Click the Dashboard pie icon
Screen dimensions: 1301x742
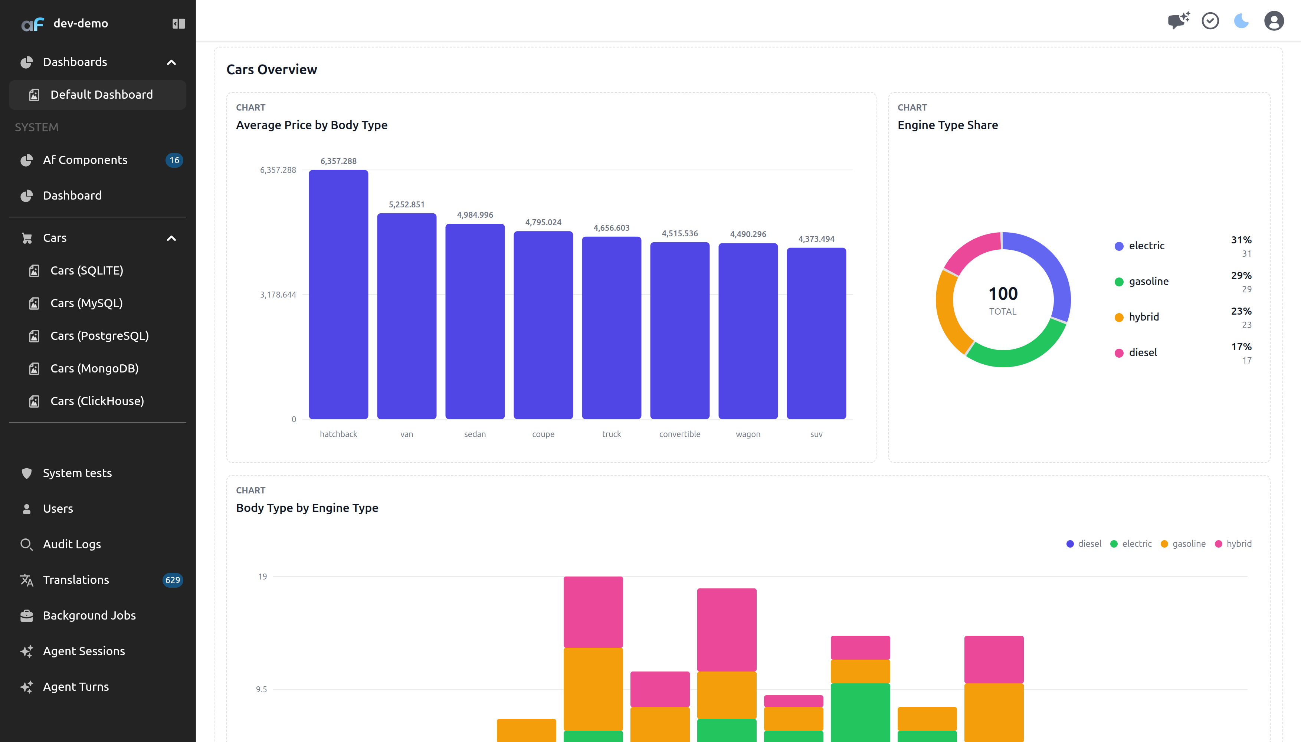click(x=26, y=196)
